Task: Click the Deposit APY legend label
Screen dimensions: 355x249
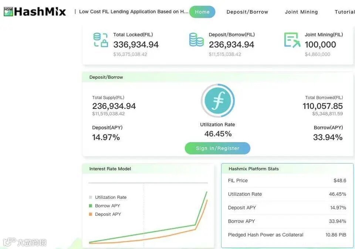Action: tap(108, 214)
